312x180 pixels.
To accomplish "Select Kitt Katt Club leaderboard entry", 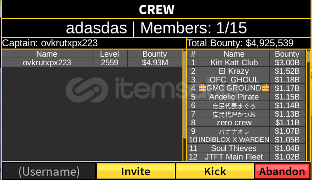I will [x=246, y=63].
